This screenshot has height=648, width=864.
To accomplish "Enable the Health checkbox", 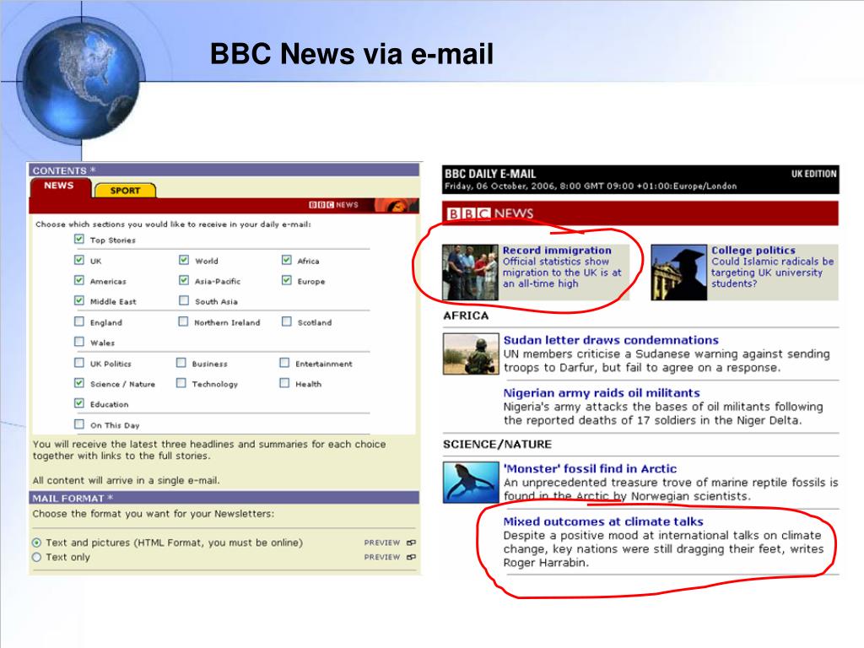I will click(x=284, y=383).
